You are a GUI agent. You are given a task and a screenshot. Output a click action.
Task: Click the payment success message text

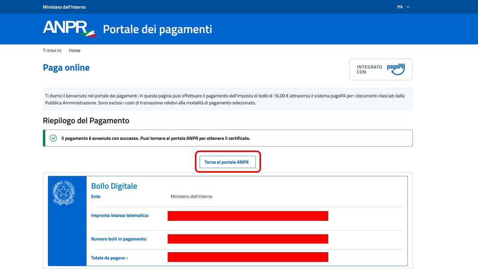156,138
